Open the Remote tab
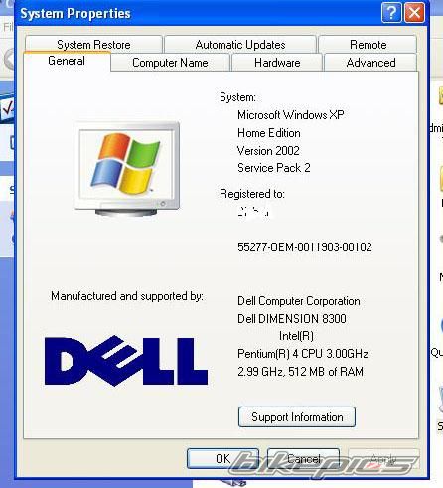The height and width of the screenshot is (488, 443). [x=368, y=45]
